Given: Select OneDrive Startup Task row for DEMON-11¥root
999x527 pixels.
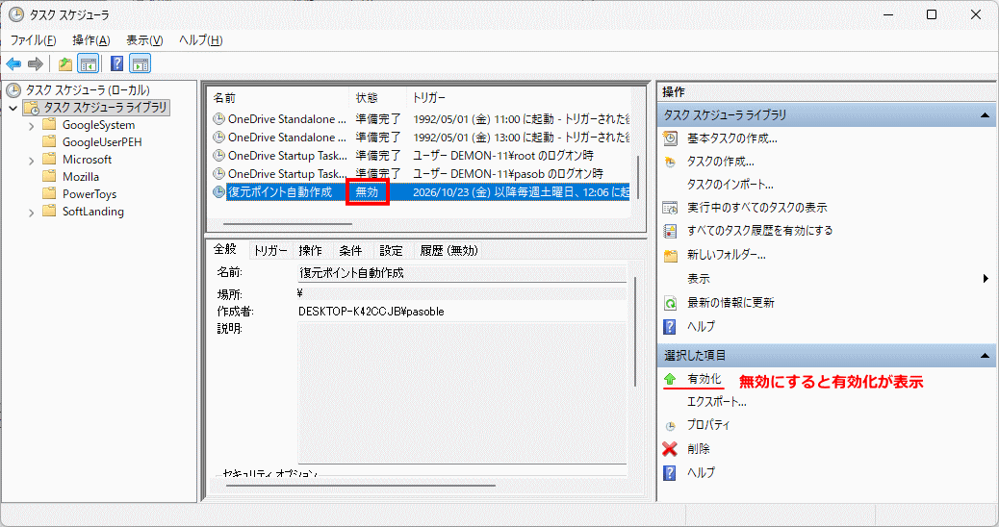Looking at the screenshot, I should click(x=421, y=155).
